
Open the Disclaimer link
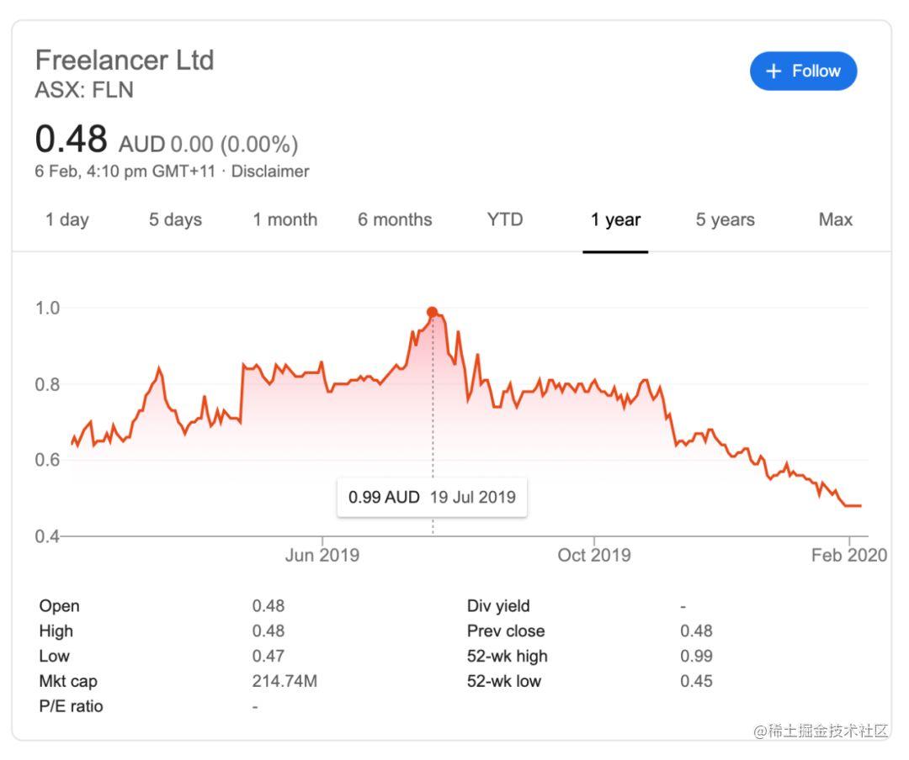coord(270,172)
